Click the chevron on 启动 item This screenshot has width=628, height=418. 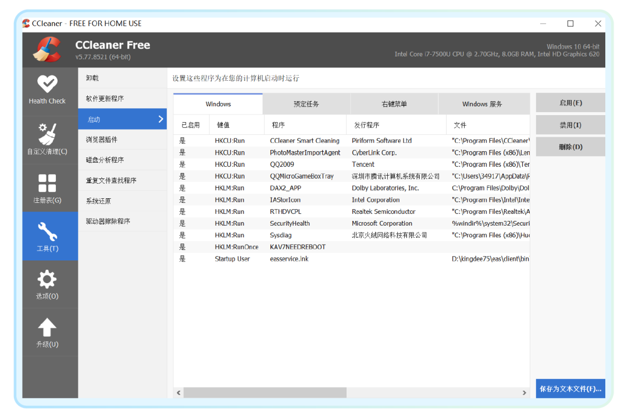pos(160,119)
